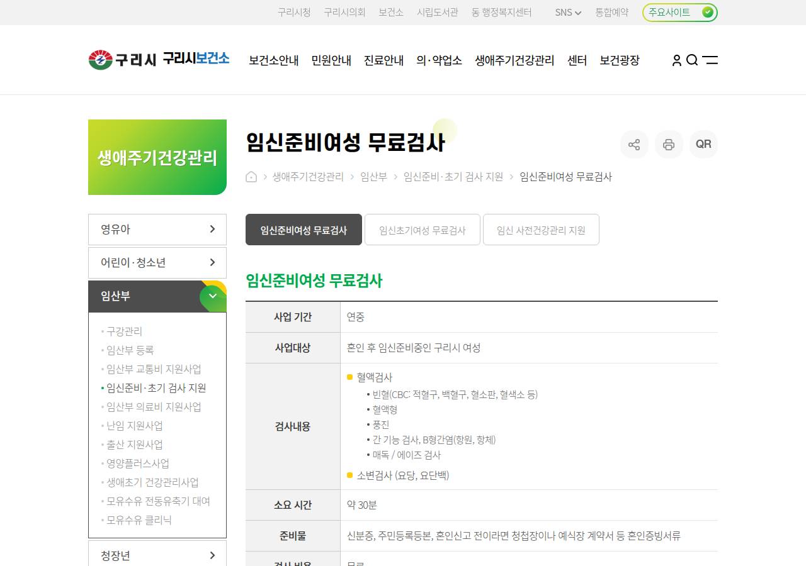Click the Guri City logo emblem

(x=101, y=60)
